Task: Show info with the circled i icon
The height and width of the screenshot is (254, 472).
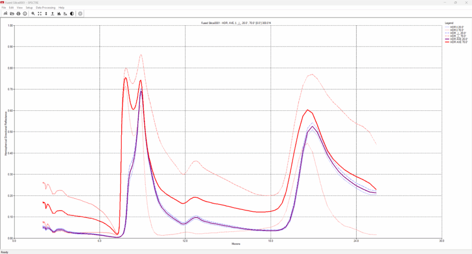Action: (24, 14)
